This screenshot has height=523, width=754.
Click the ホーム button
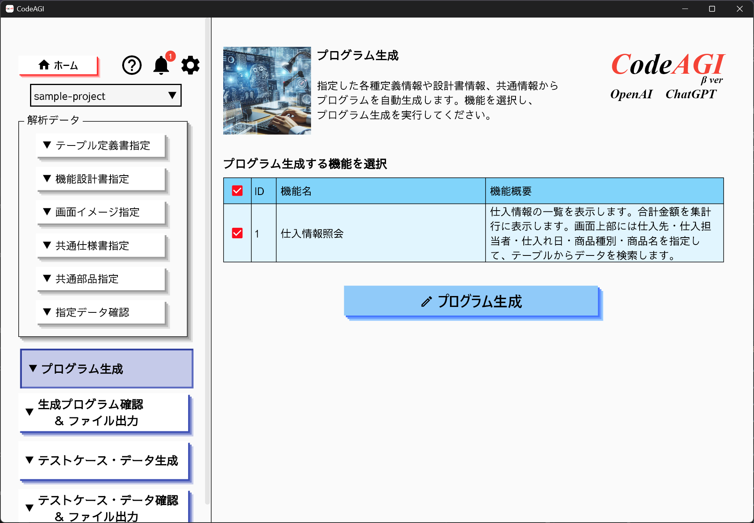pyautogui.click(x=59, y=65)
